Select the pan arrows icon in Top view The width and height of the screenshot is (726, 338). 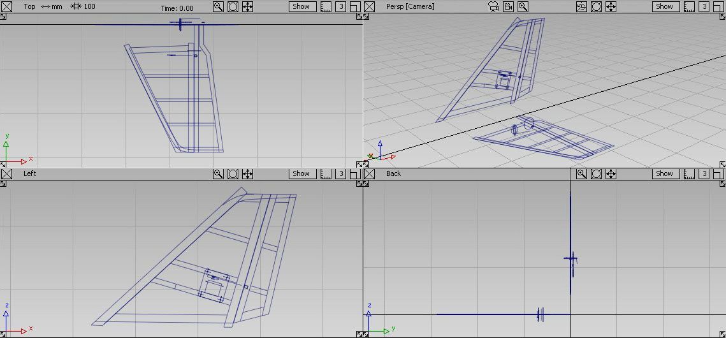pos(247,6)
